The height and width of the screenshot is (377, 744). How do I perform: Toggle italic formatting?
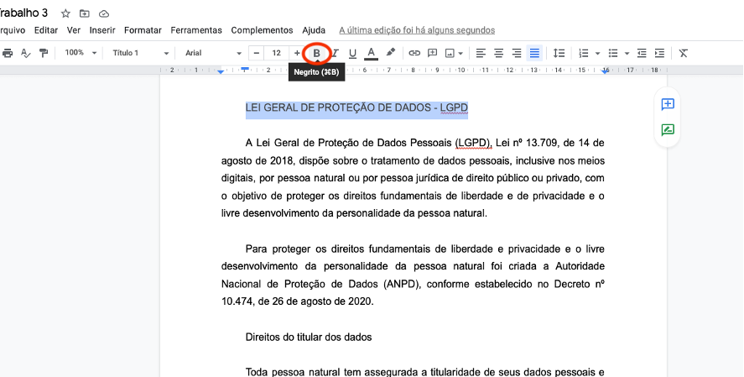point(335,53)
